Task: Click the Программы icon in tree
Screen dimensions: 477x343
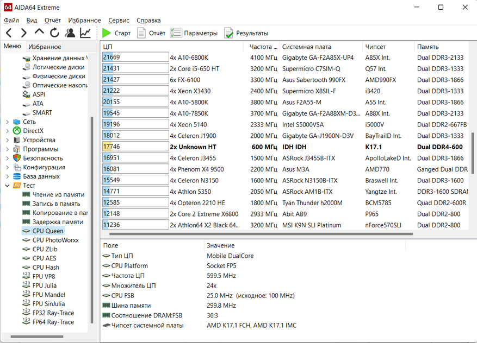Action: pyautogui.click(x=17, y=149)
